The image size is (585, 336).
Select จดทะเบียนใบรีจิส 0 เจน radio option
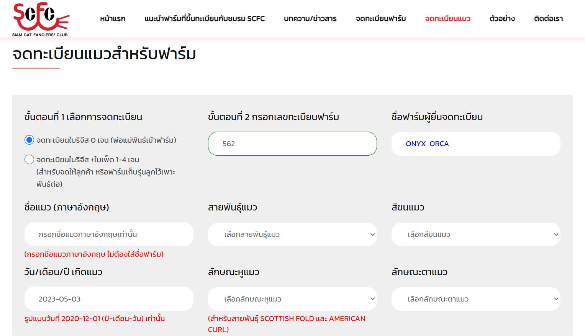29,140
